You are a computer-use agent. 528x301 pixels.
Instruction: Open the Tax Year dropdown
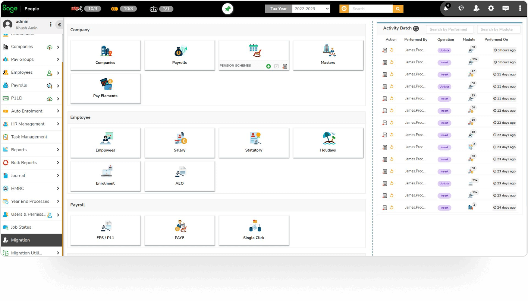[311, 9]
